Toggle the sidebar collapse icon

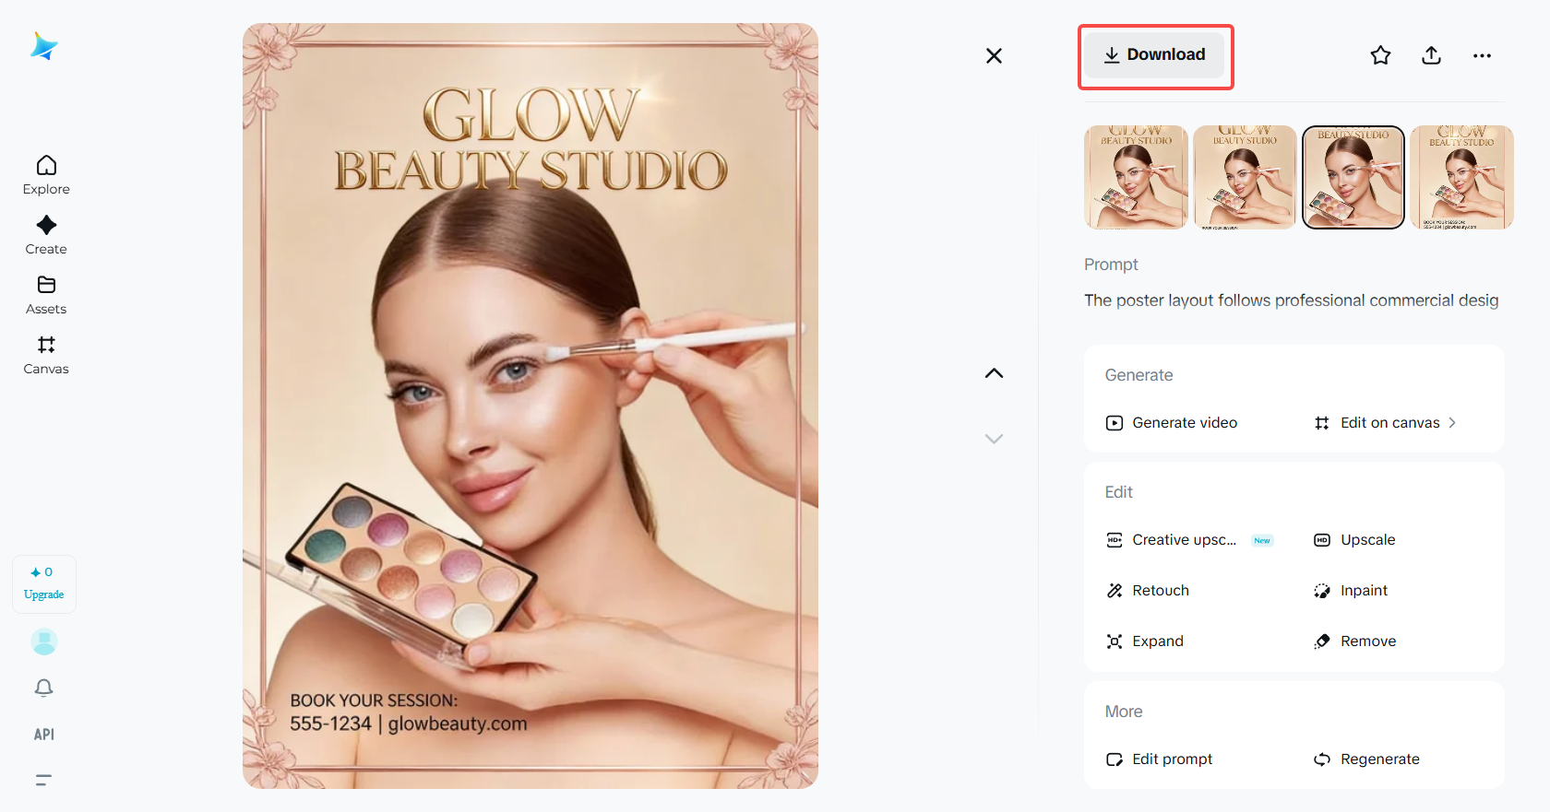tap(43, 780)
